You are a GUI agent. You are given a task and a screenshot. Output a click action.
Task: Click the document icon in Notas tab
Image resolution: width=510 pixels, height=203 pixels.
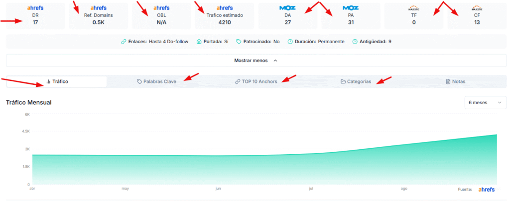click(x=448, y=81)
